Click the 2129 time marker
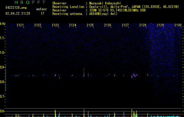Viewport: 184px width, 117px height. [x=160, y=25]
